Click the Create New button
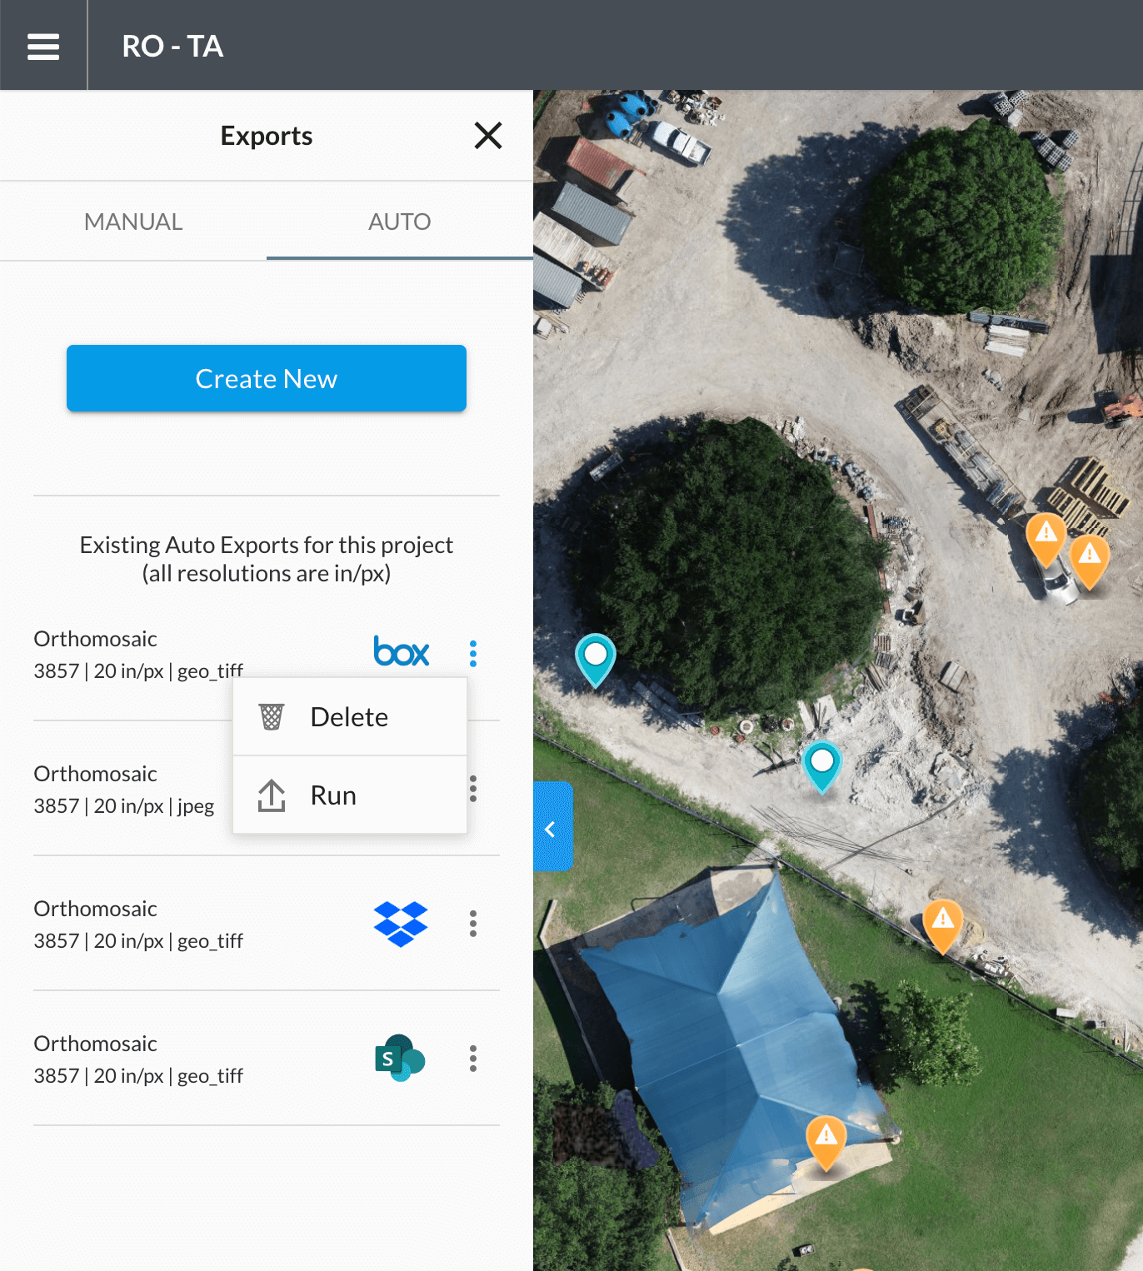The width and height of the screenshot is (1143, 1271). 267,378
